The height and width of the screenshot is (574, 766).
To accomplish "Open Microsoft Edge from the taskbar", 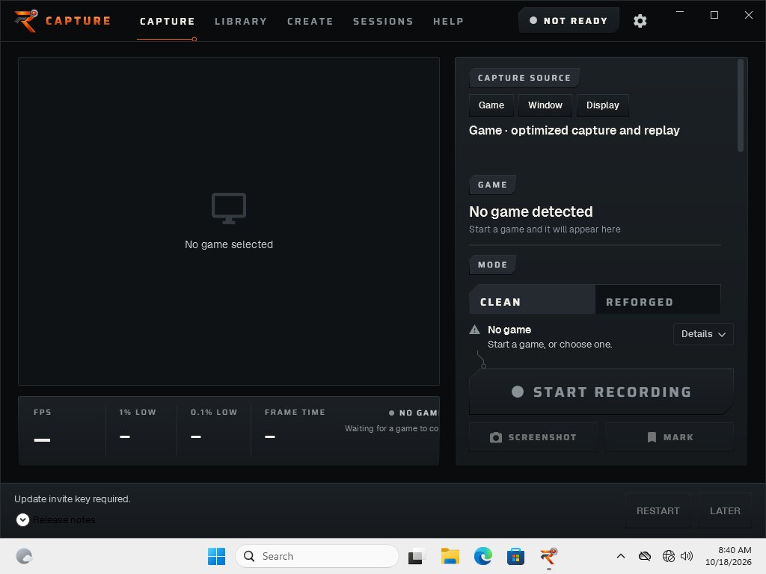I will 482,556.
